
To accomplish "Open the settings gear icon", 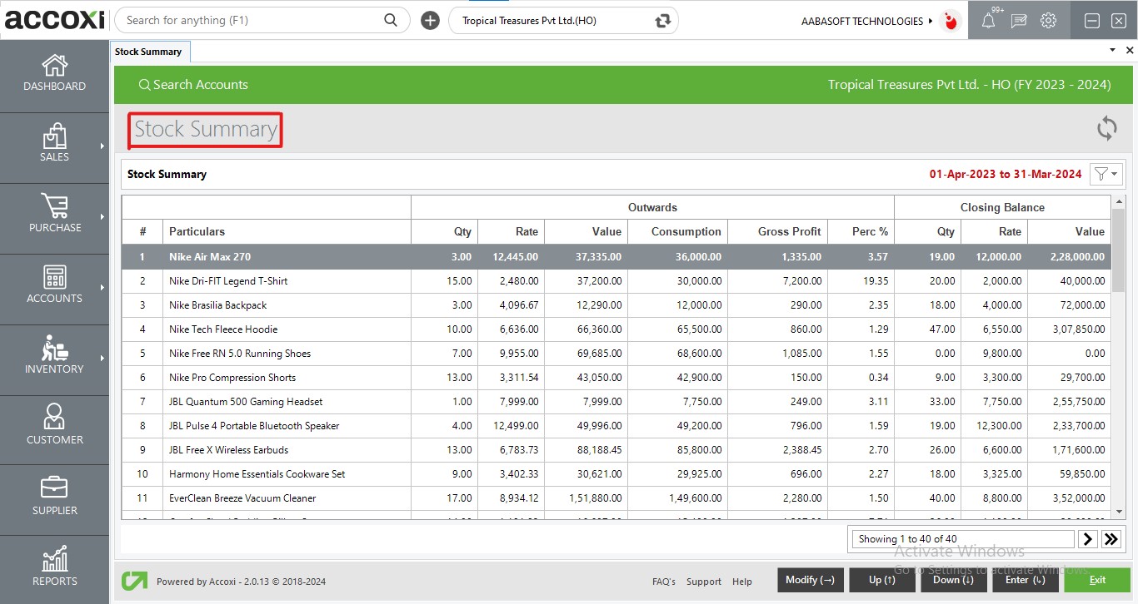I will (x=1048, y=21).
